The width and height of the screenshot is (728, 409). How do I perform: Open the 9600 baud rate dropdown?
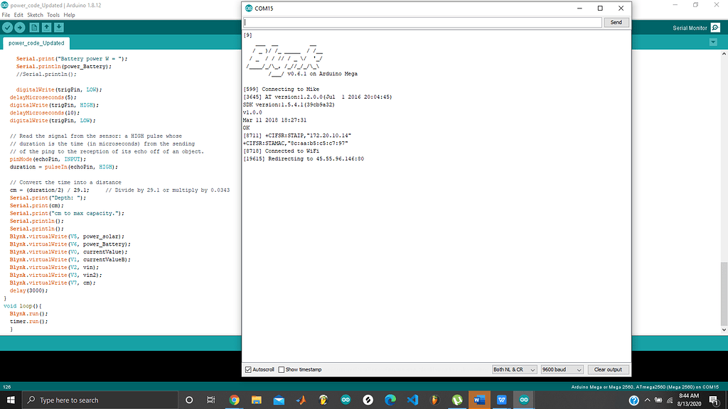561,369
